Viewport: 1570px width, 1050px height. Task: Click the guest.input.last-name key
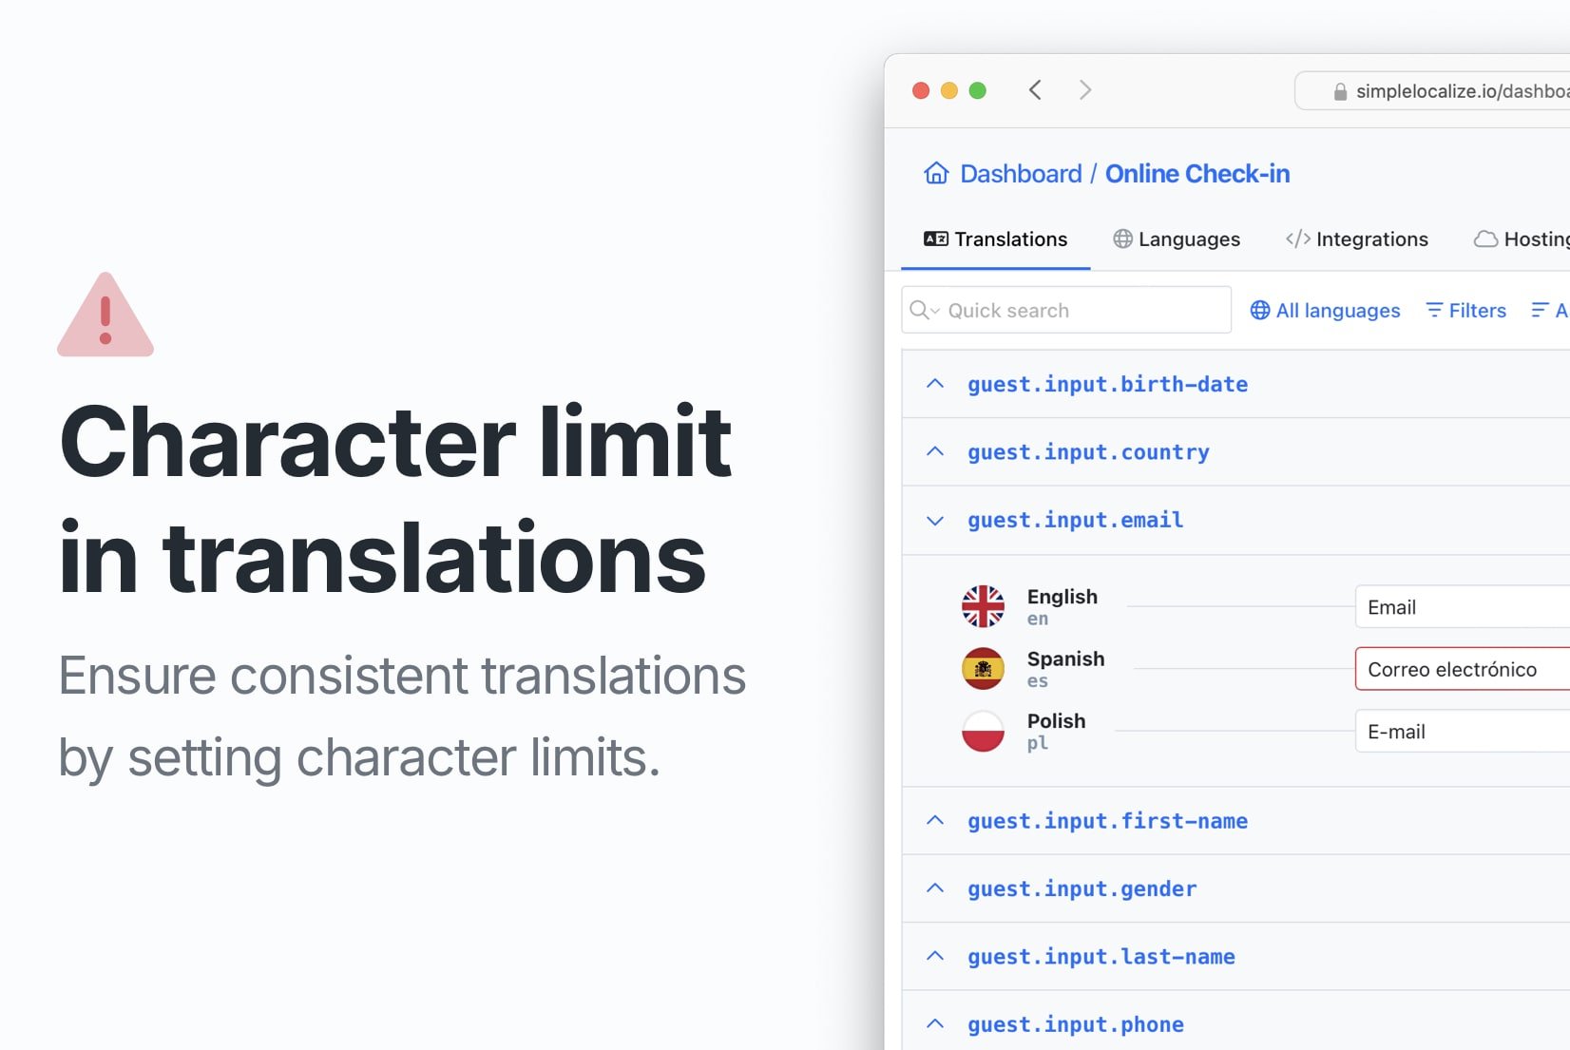[1101, 957]
